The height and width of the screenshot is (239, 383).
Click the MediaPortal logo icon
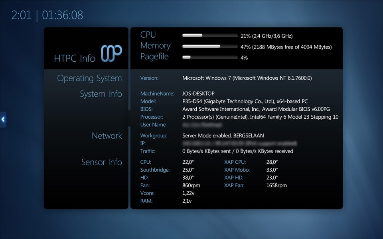click(111, 54)
